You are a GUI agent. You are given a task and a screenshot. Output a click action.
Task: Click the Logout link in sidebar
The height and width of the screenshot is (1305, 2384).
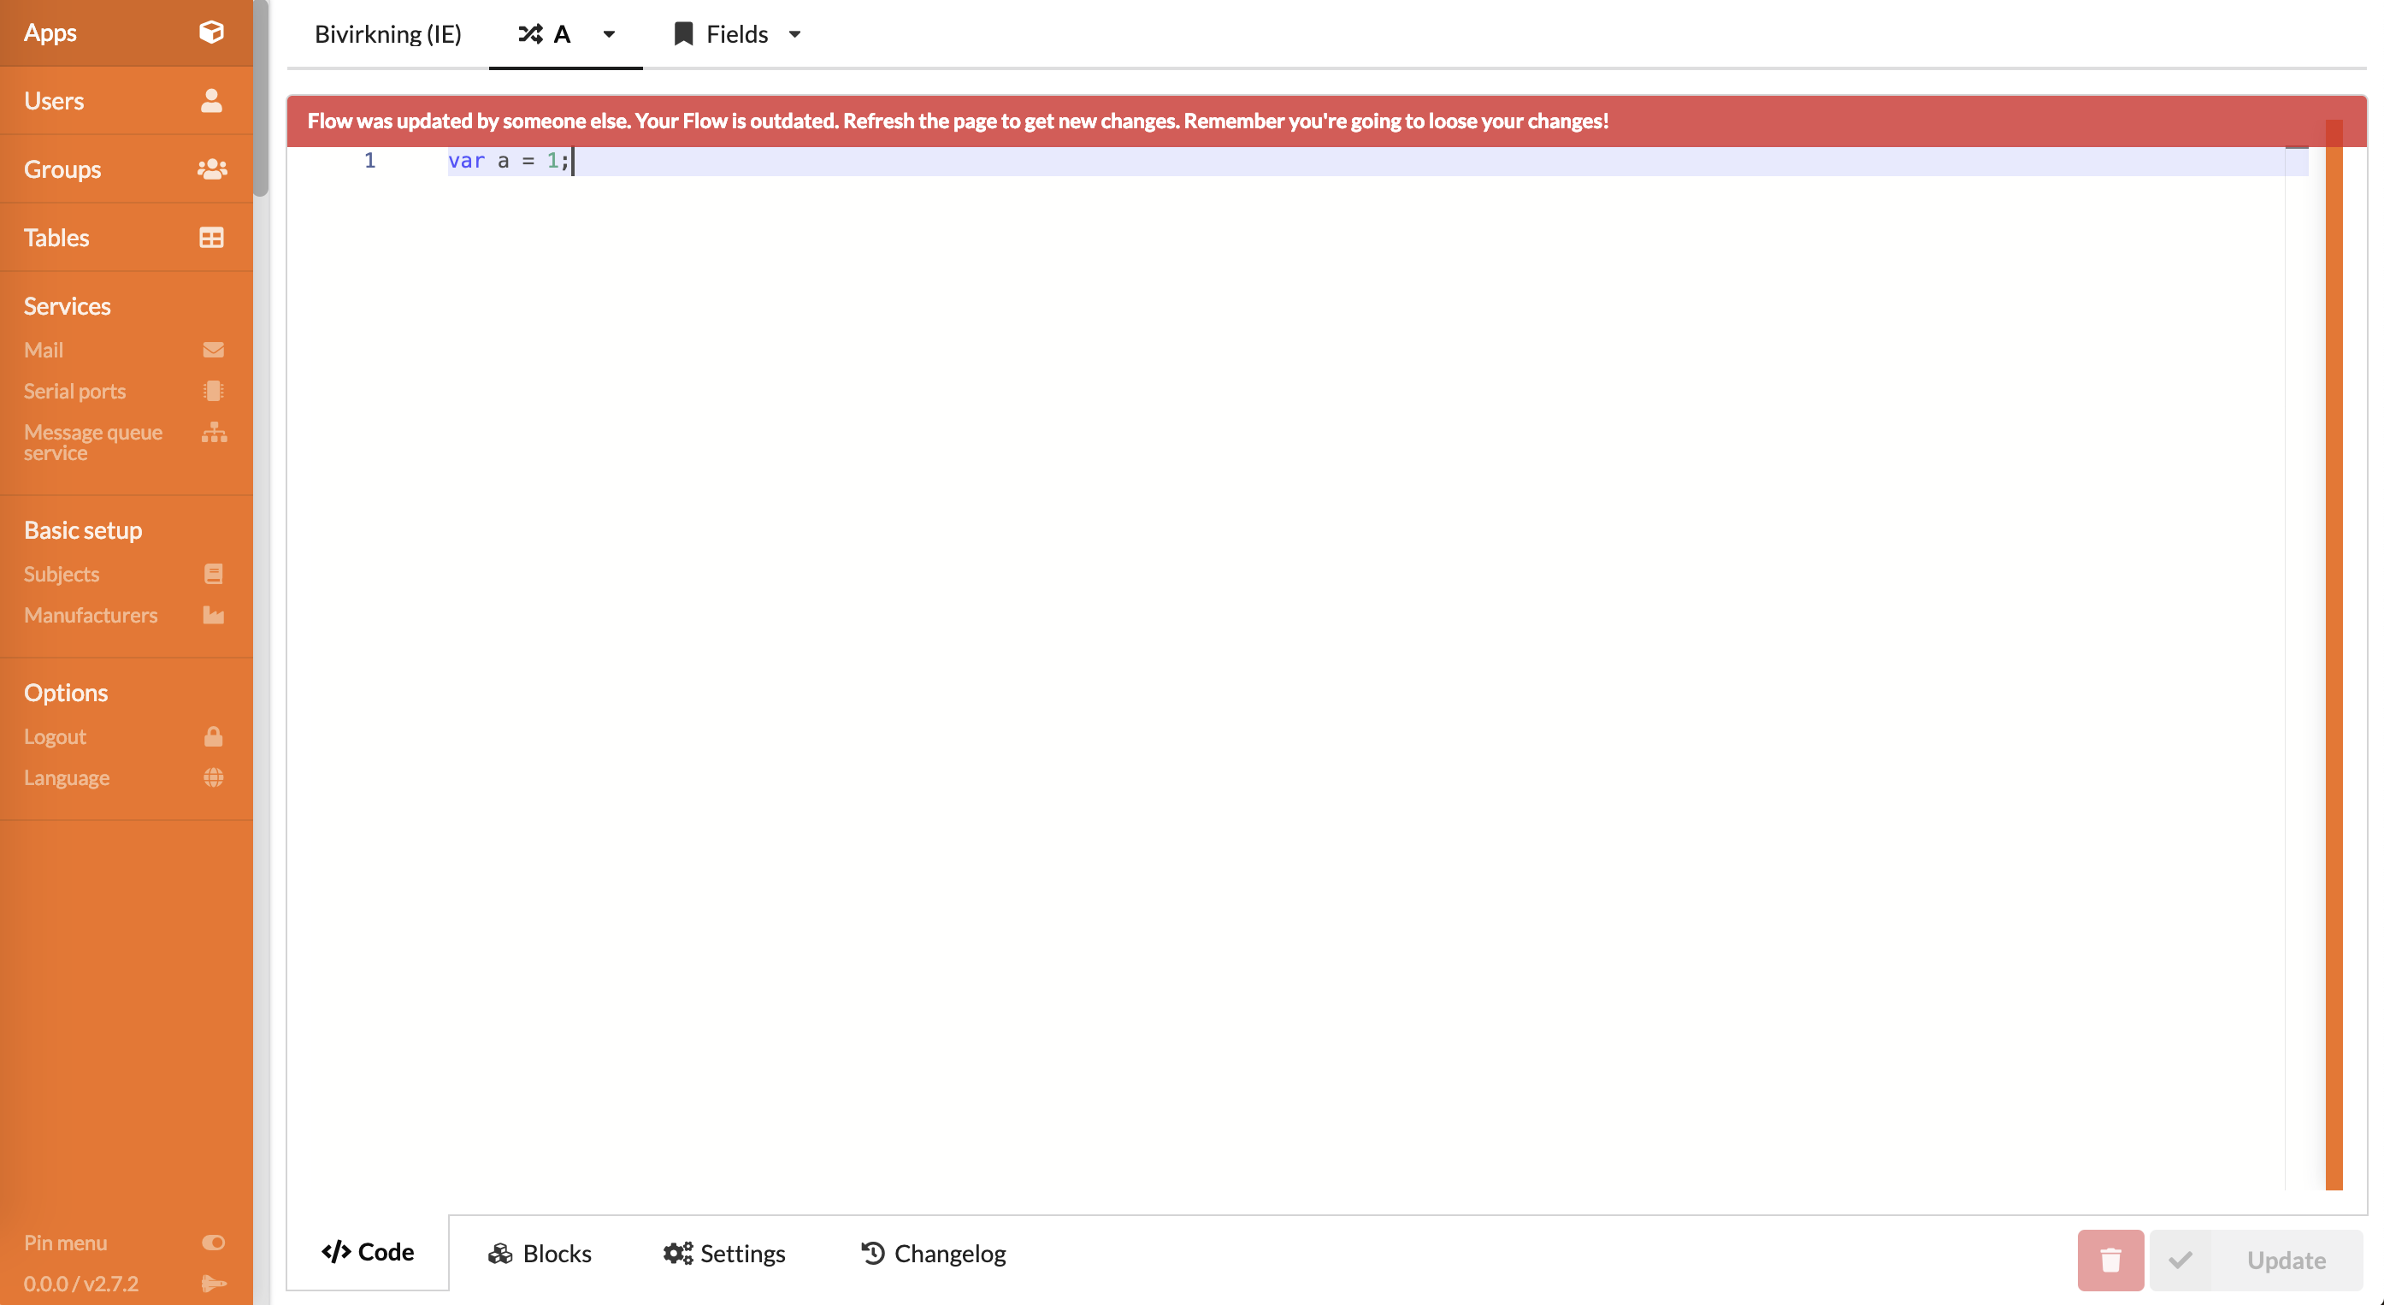pos(56,736)
